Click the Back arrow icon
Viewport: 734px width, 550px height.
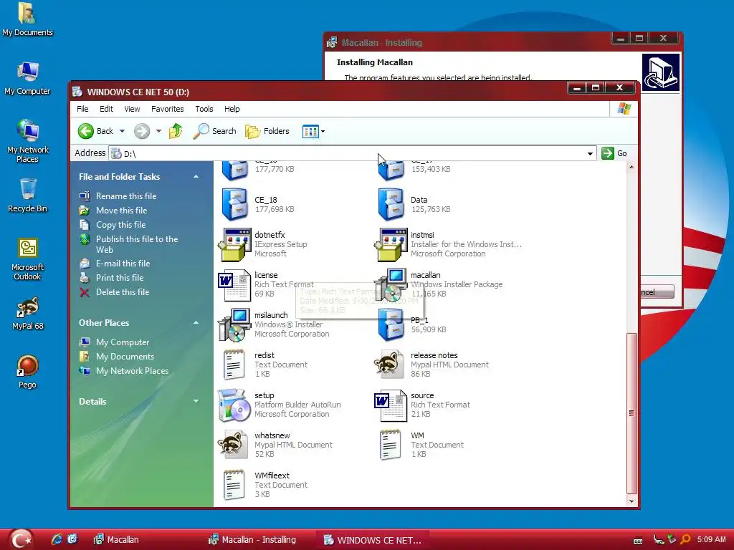86,131
